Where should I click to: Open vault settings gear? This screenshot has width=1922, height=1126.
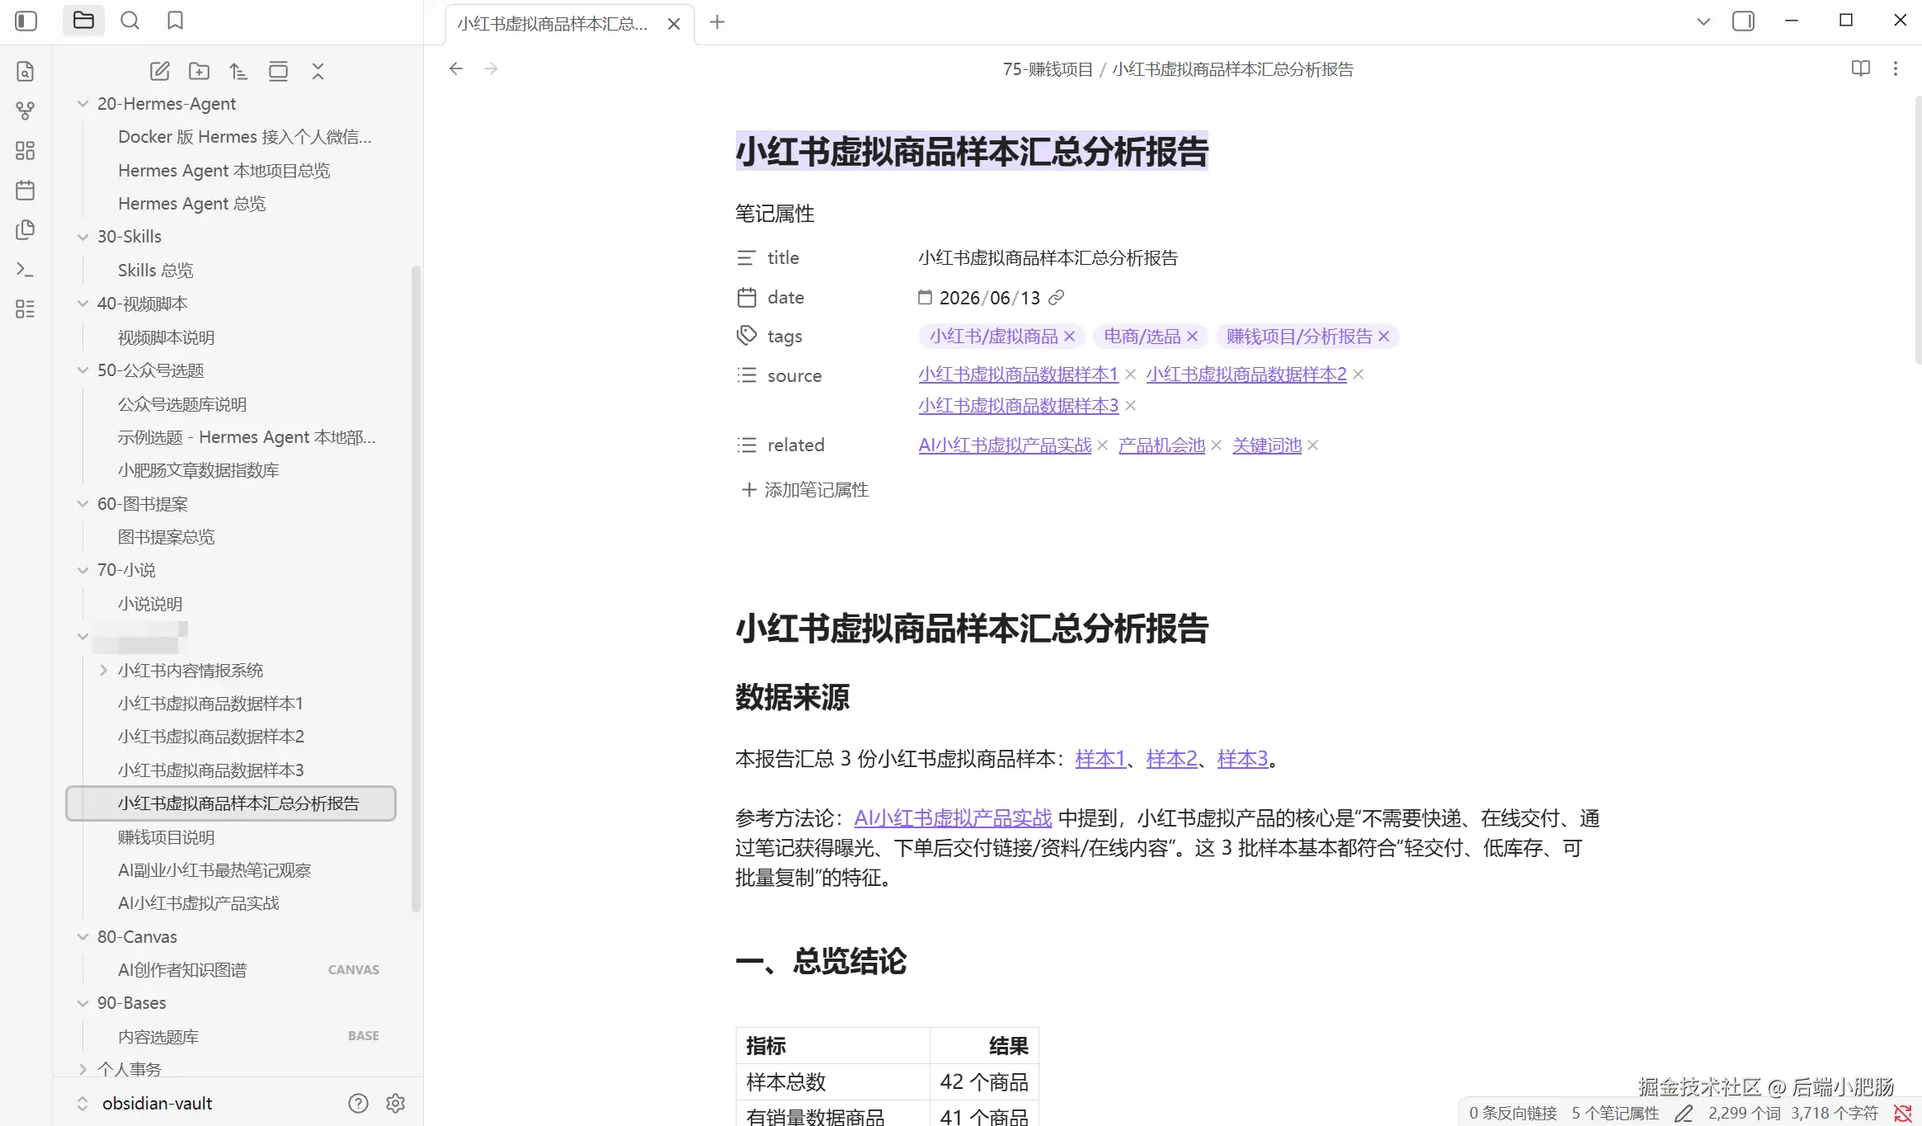[x=395, y=1103]
